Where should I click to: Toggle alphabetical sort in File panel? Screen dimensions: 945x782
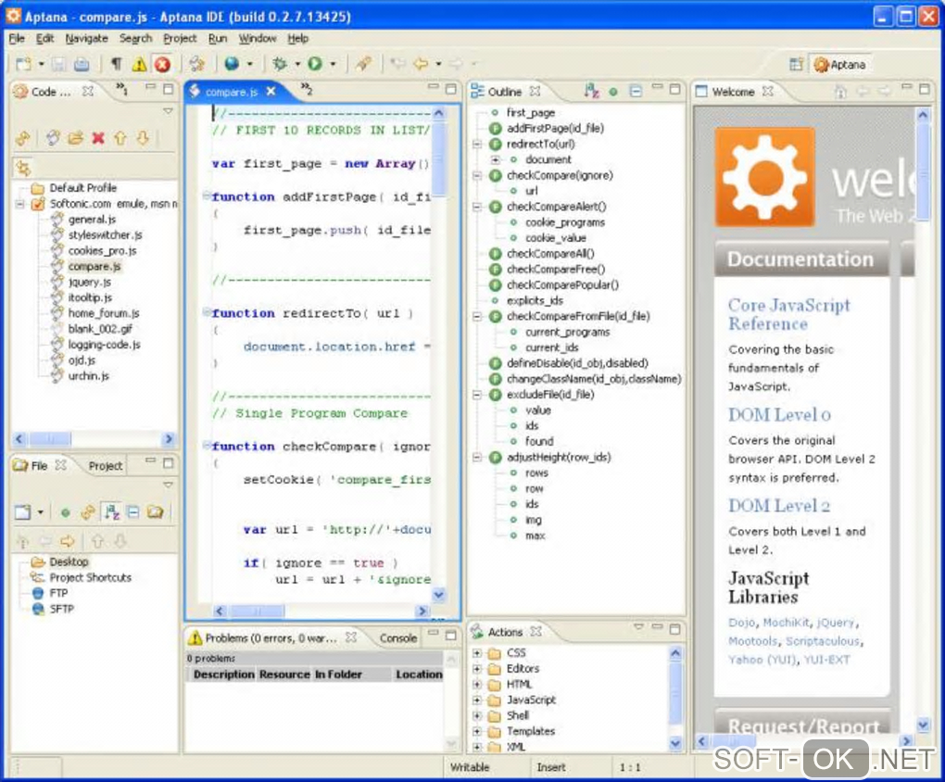111,511
